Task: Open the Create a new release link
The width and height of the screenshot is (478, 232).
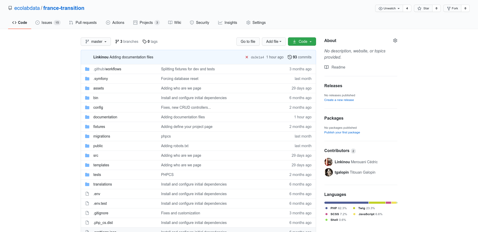Action: [x=339, y=100]
